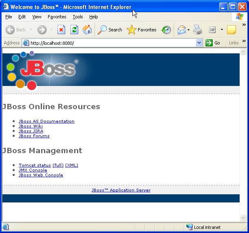Click the Mail envelope icon
Image resolution: width=249 pixels, height=233 pixels.
point(182,30)
